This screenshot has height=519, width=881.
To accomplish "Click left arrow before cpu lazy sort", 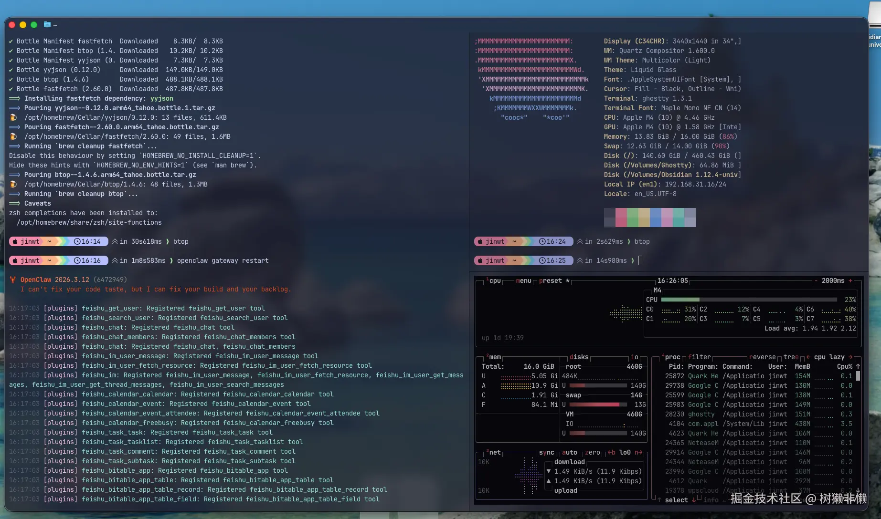I will tap(808, 357).
